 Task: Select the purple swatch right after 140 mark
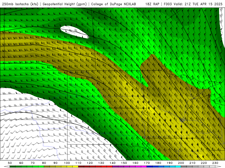tap(115, 167)
